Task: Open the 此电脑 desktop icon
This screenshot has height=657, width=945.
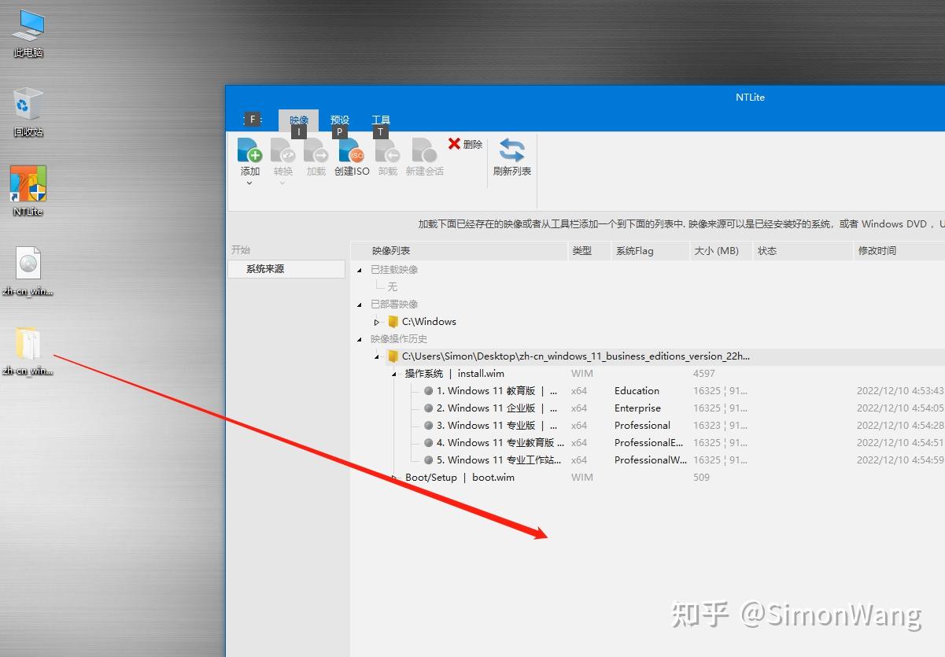Action: pyautogui.click(x=28, y=28)
